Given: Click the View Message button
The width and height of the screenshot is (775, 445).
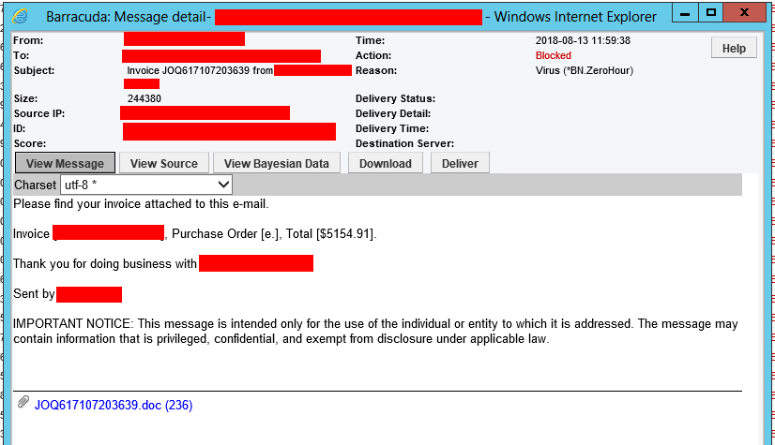Looking at the screenshot, I should click(x=66, y=163).
